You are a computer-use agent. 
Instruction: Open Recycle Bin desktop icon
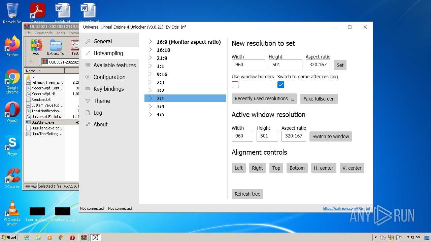(12, 13)
